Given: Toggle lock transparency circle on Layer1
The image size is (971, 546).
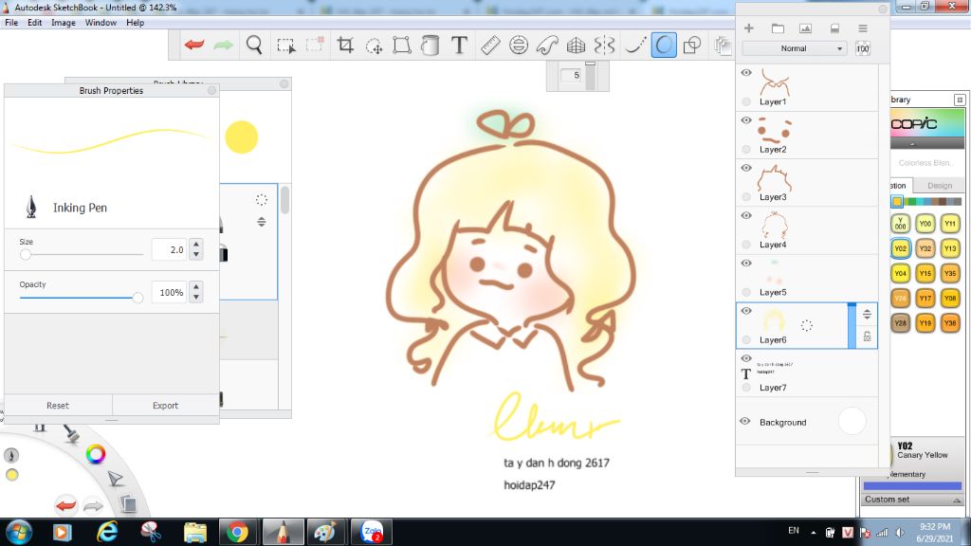Looking at the screenshot, I should 746,101.
